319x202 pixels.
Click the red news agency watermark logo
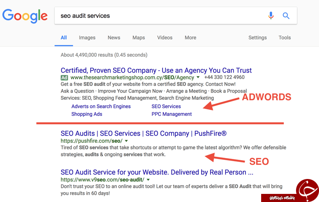[x=291, y=191]
